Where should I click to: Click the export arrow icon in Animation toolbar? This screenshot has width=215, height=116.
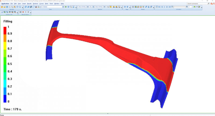(x=199, y=7)
